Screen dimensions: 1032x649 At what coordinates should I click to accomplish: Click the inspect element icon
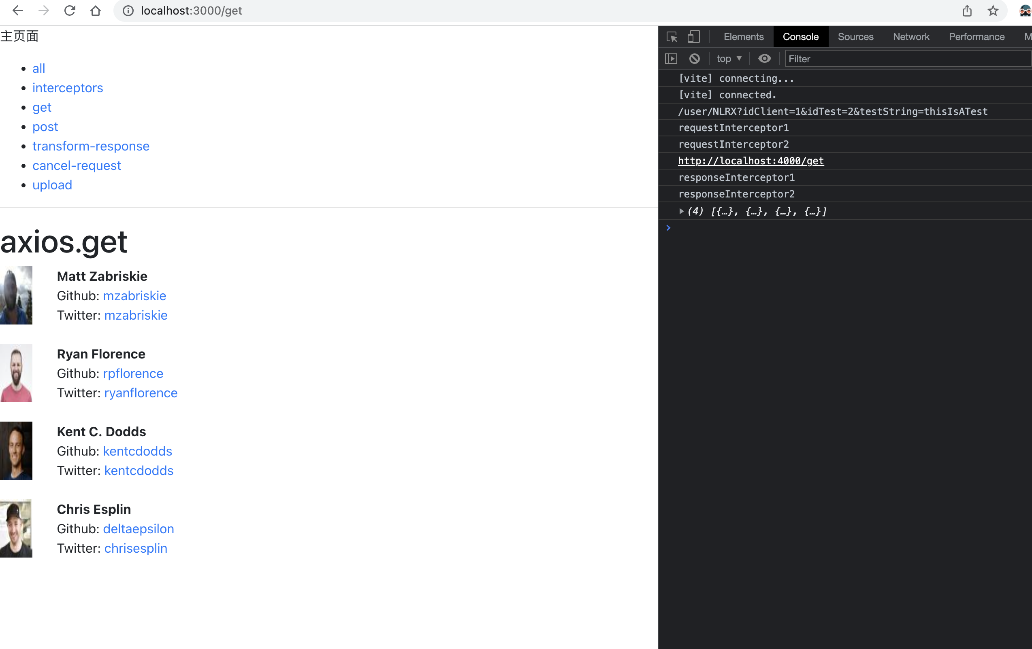pos(671,35)
